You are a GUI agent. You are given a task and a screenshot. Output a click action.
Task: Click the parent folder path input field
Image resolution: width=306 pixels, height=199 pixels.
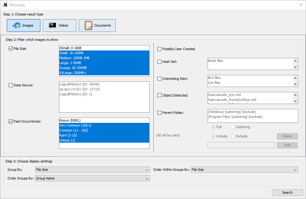[x=241, y=145]
